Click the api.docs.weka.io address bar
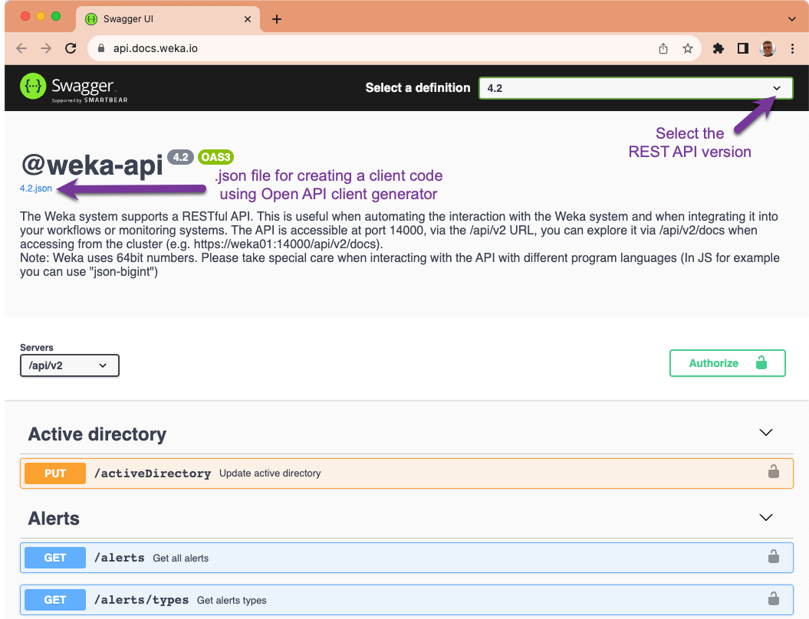The width and height of the screenshot is (809, 619). point(368,48)
